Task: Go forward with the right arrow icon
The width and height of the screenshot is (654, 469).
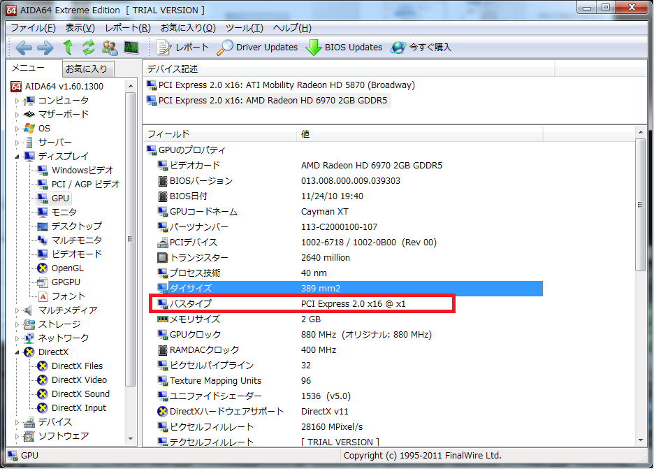Action: (x=45, y=48)
